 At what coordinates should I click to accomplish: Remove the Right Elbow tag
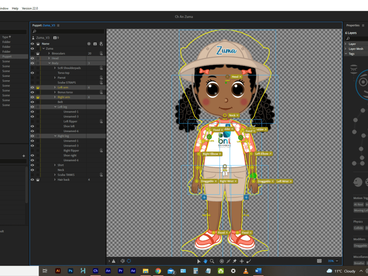pos(220,154)
